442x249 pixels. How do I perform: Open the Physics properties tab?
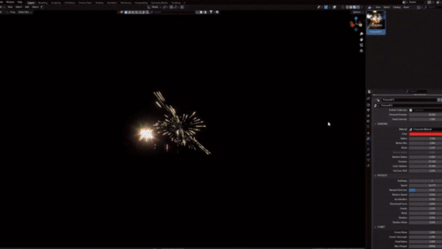369,149
